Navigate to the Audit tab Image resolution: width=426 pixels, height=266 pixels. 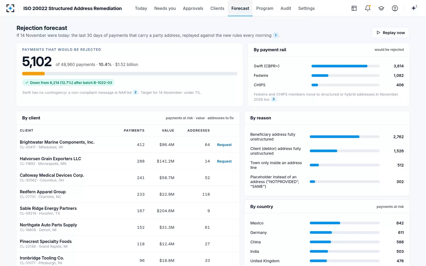point(286,8)
